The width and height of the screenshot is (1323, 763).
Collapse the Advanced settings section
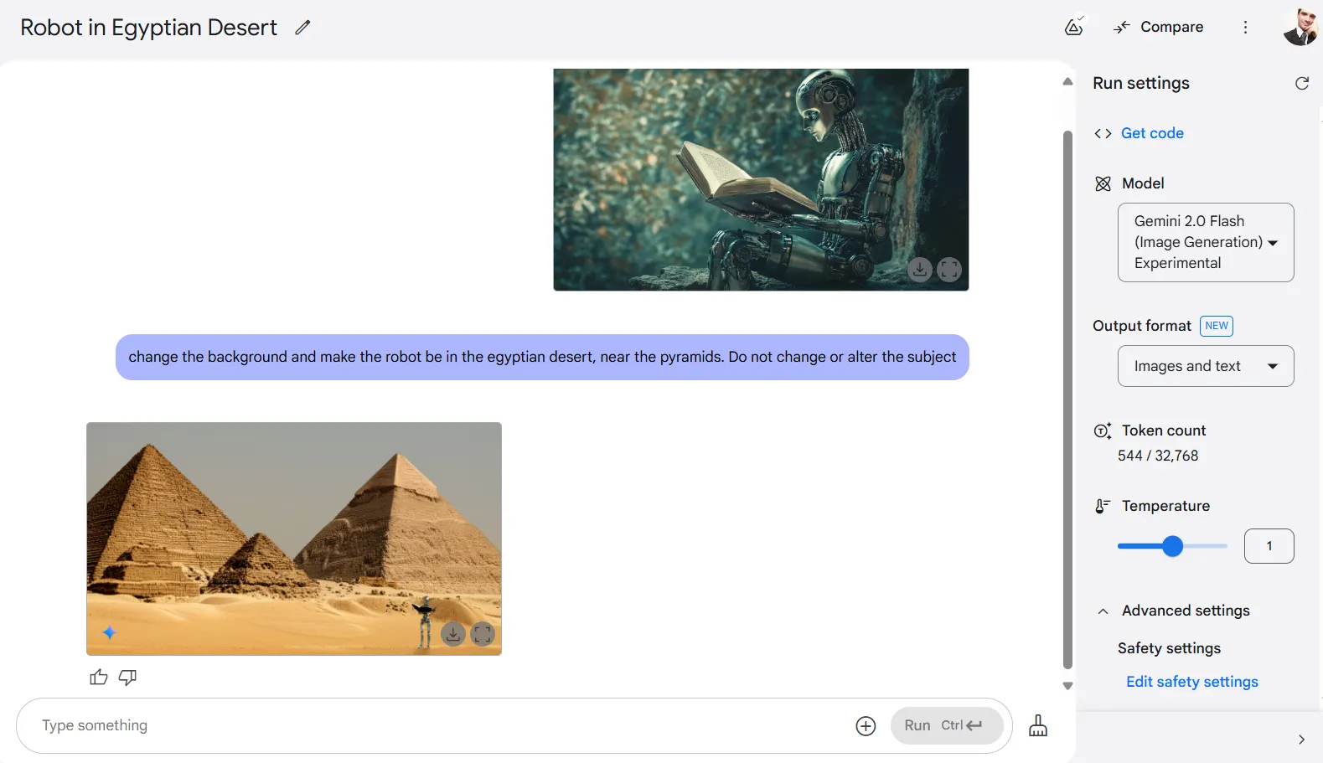(x=1103, y=611)
